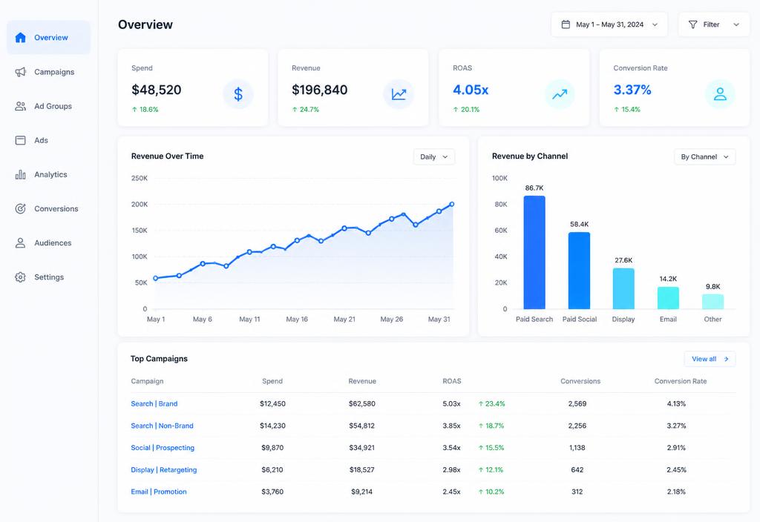Open the Ad Groups sidebar item
This screenshot has width=760, height=522.
pyautogui.click(x=48, y=106)
